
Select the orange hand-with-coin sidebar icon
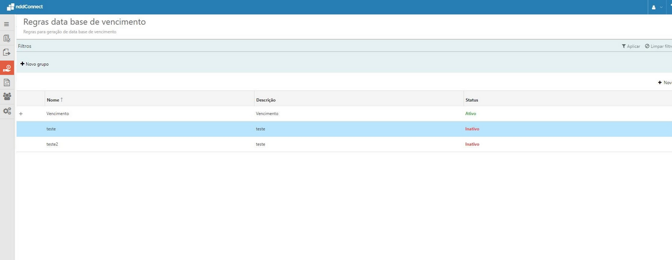click(x=7, y=68)
